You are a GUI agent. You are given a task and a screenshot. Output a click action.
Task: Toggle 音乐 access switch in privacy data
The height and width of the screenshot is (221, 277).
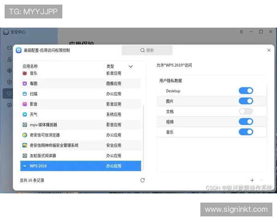(246, 132)
